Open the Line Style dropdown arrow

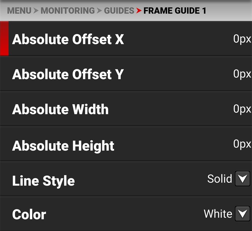point(242,179)
